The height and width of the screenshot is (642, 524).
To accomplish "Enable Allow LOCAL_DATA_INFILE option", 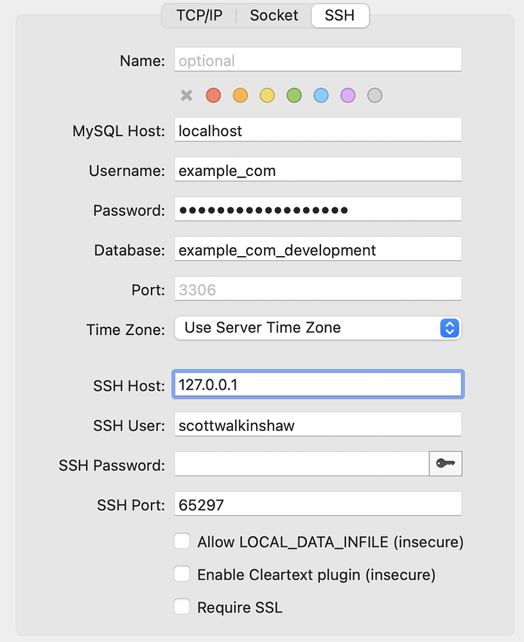I will pyautogui.click(x=182, y=541).
